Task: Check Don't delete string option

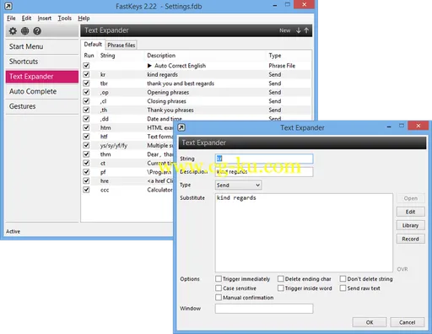Action: [343, 279]
